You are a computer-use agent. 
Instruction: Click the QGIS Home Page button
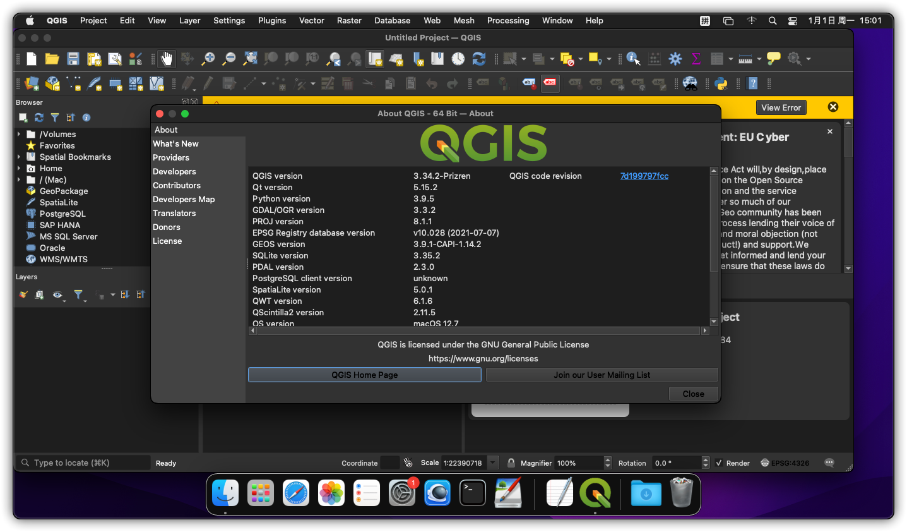(x=364, y=375)
